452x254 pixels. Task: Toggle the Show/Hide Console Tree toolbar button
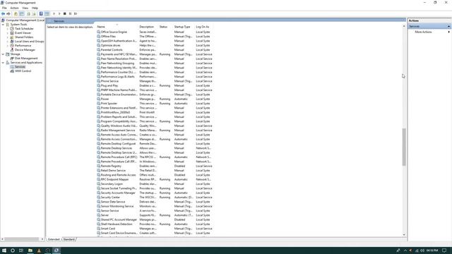(21, 14)
